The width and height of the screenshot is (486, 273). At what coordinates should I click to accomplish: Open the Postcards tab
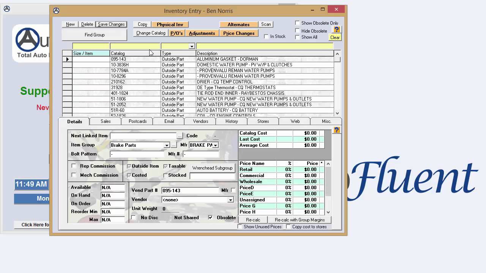(x=137, y=121)
